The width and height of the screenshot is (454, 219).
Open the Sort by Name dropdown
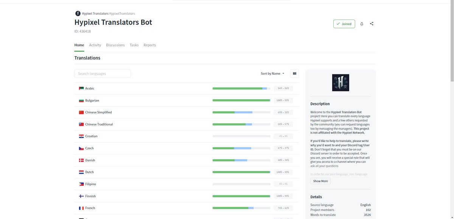point(272,74)
